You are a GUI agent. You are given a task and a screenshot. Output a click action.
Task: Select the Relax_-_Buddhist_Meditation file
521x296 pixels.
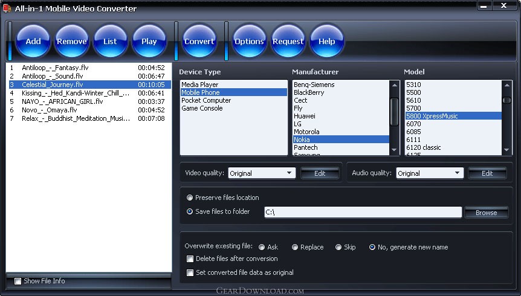click(x=89, y=118)
